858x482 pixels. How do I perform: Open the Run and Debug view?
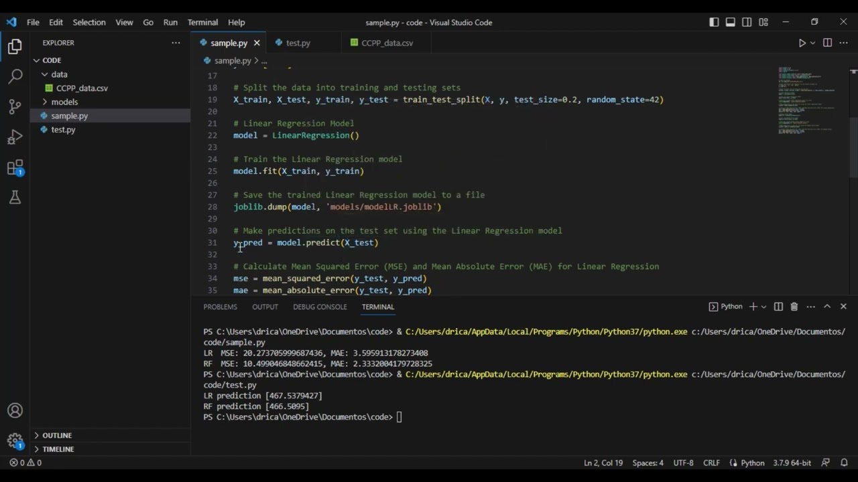[x=15, y=137]
